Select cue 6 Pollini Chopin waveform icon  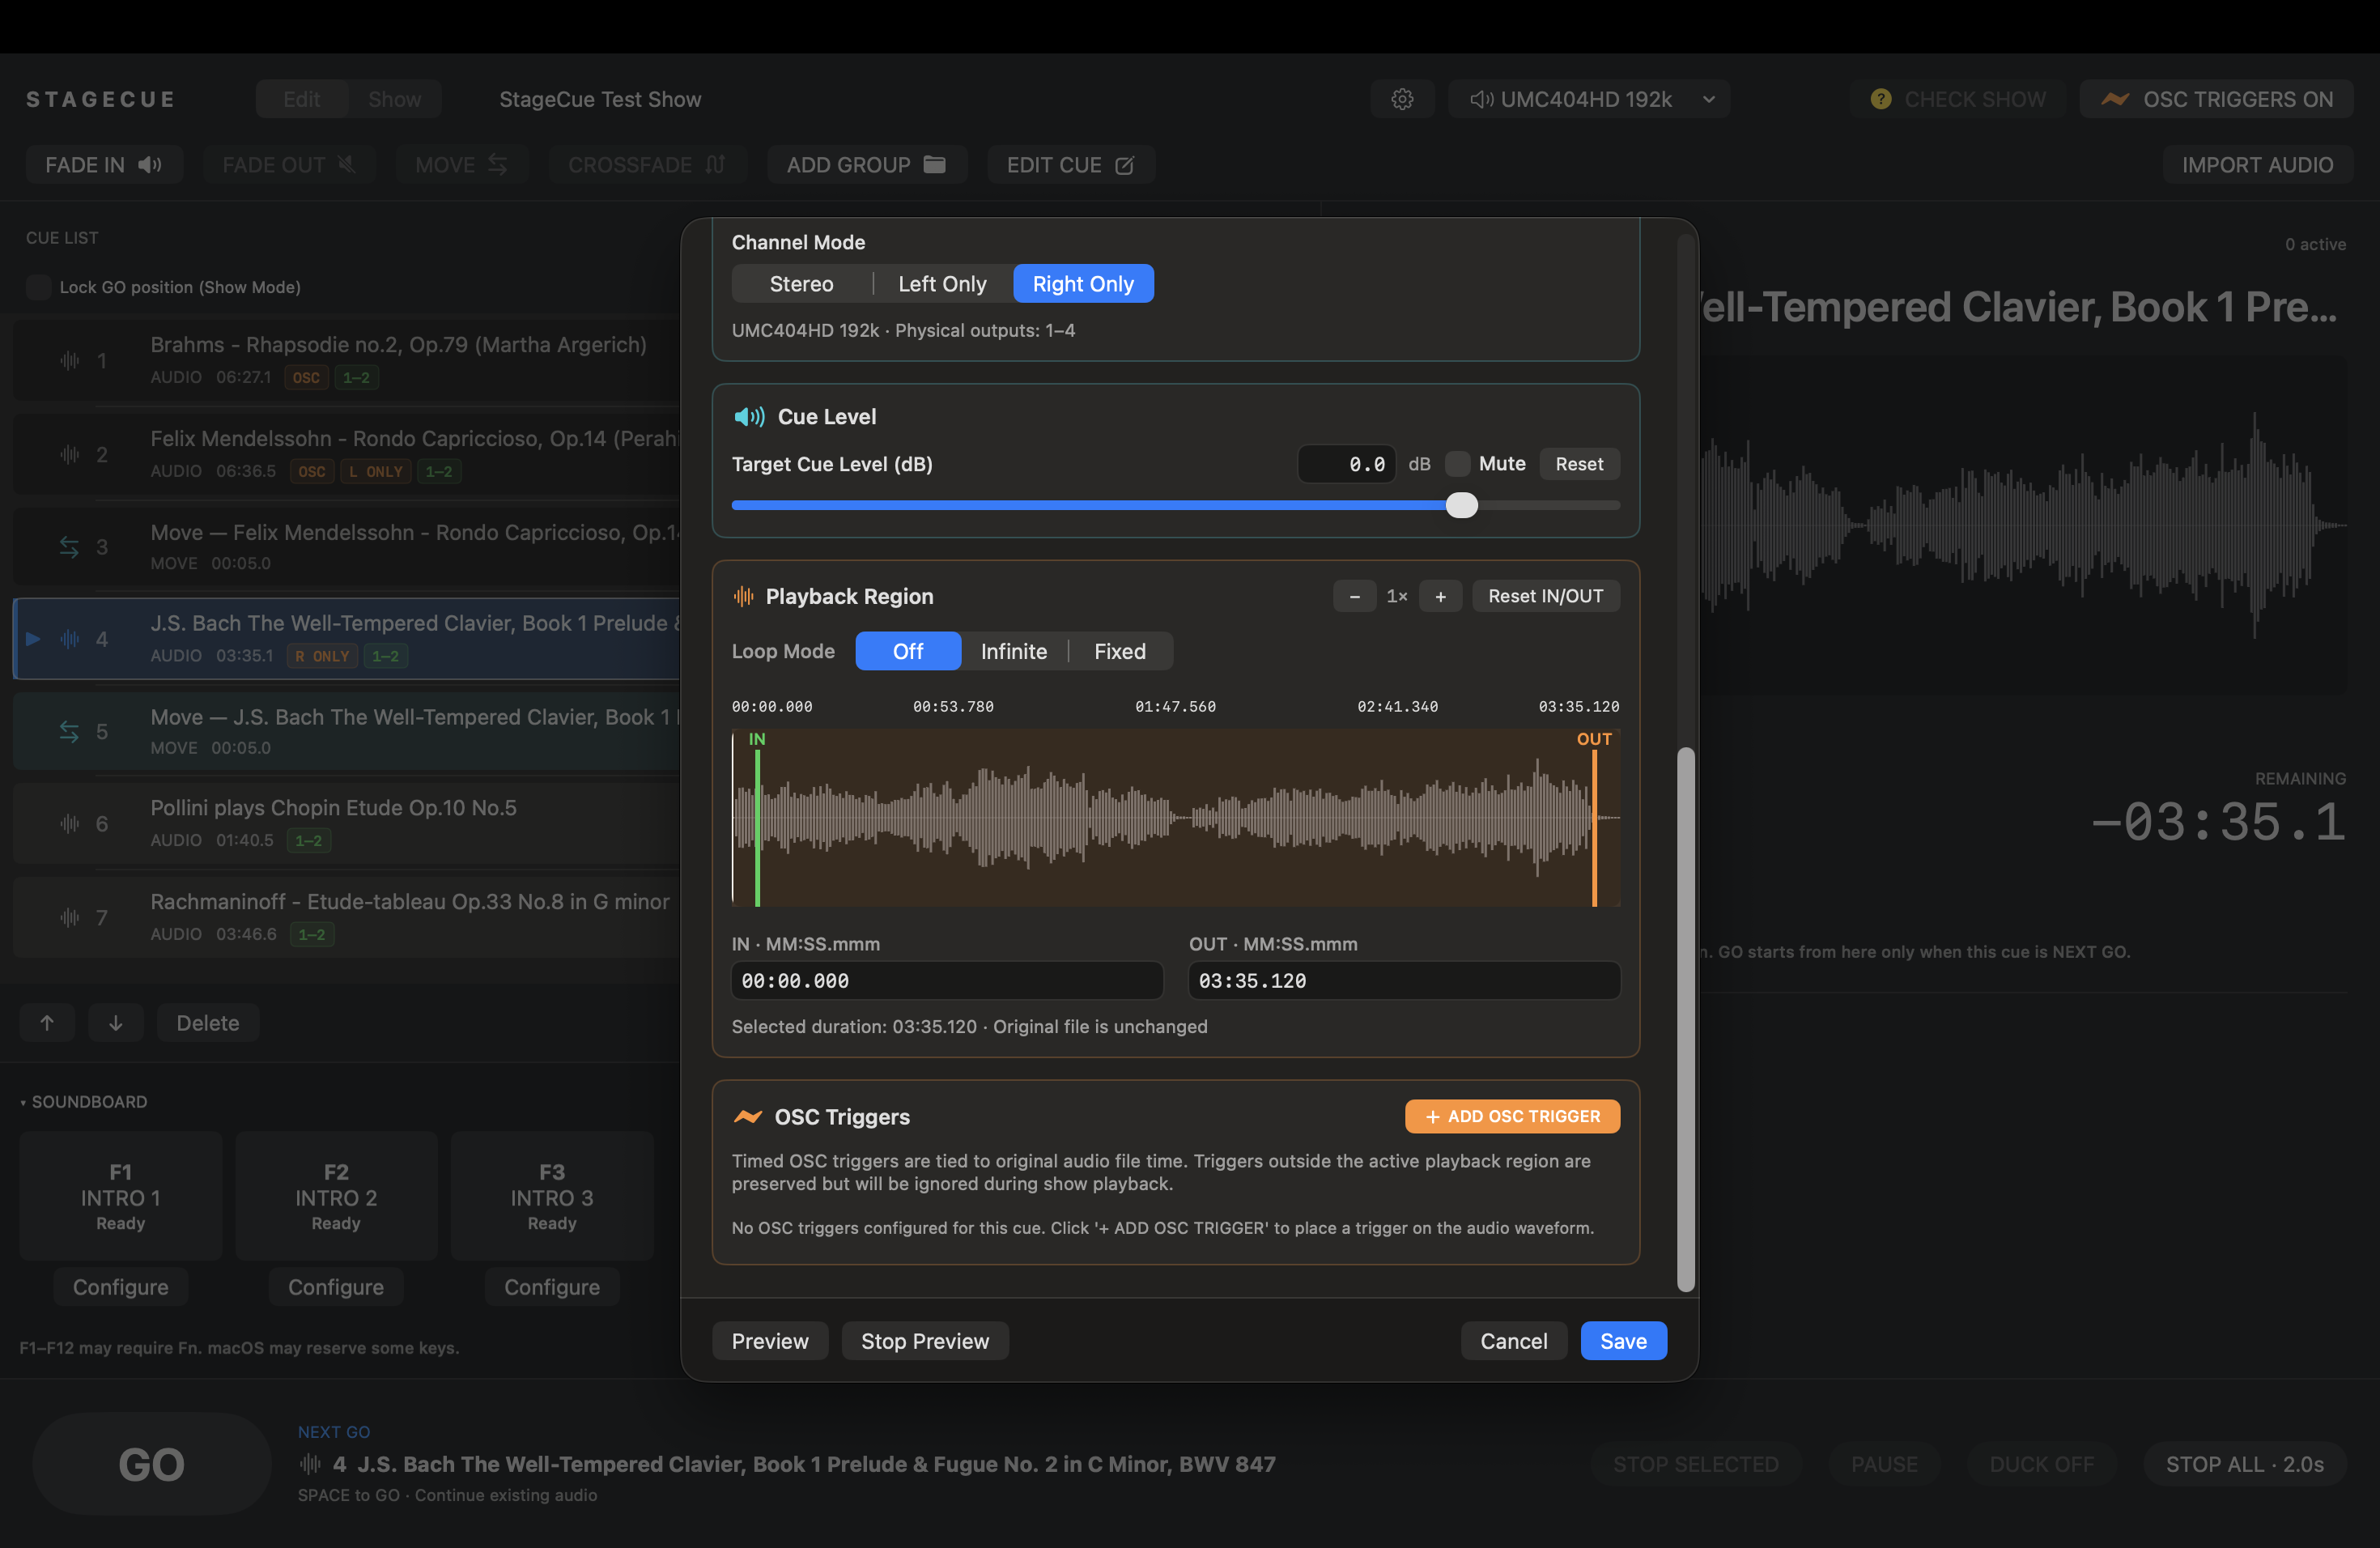click(69, 823)
